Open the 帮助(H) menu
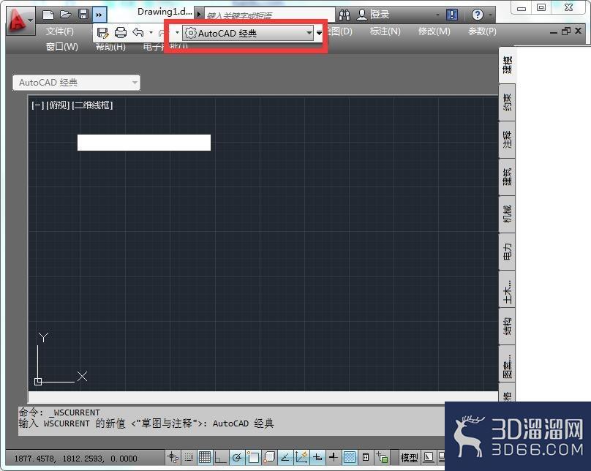Viewport: 591px width, 471px height. click(x=110, y=46)
